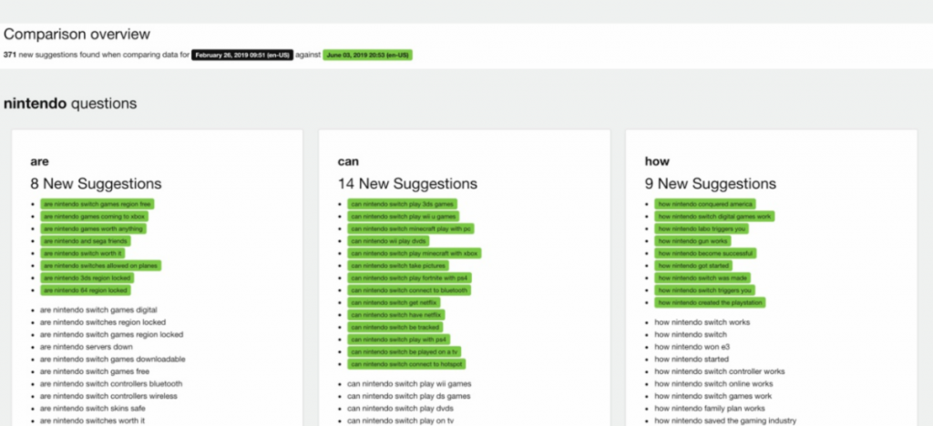Click 'how nintendo created the playstation'
Image resolution: width=933 pixels, height=426 pixels.
coord(710,302)
